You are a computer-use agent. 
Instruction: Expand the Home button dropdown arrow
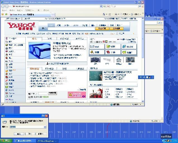click(107, 14)
